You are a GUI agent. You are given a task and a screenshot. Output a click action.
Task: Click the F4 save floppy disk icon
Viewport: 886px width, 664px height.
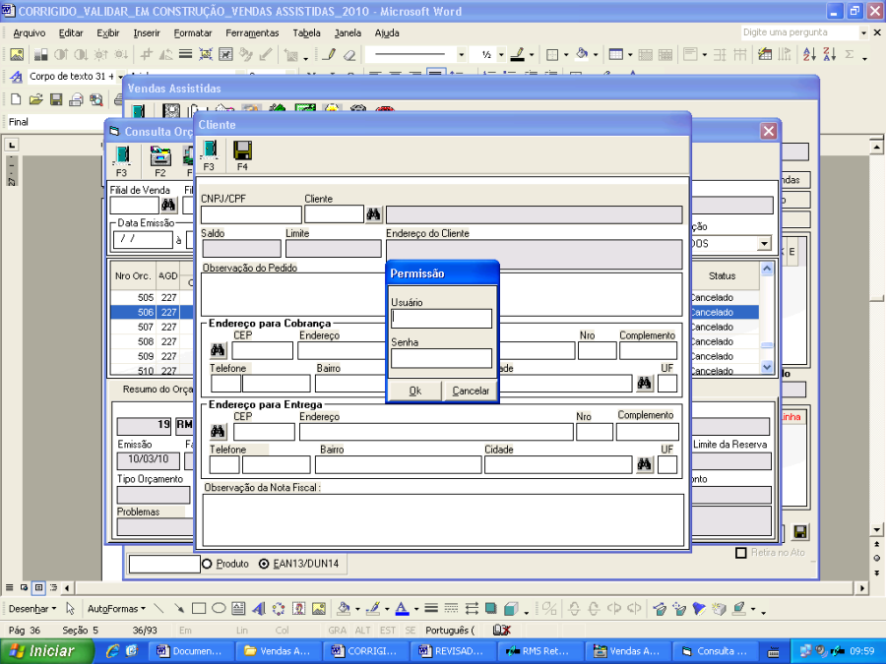pyautogui.click(x=242, y=151)
